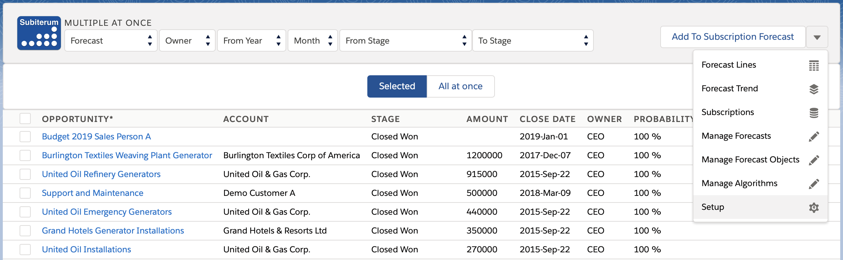Image resolution: width=843 pixels, height=260 pixels.
Task: Open the Month selector
Action: 312,41
